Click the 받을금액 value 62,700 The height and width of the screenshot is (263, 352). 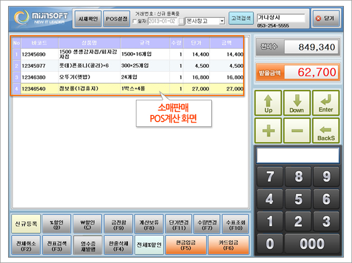311,72
